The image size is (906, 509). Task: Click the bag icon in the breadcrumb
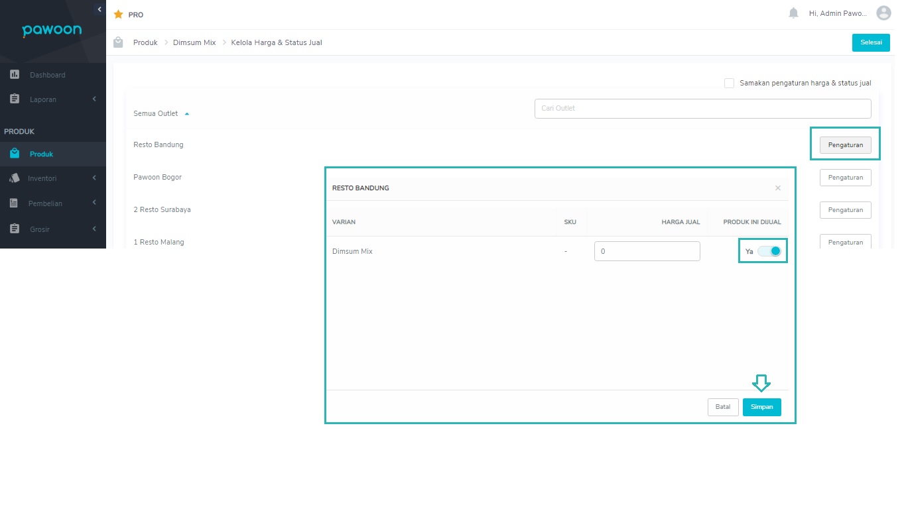118,42
